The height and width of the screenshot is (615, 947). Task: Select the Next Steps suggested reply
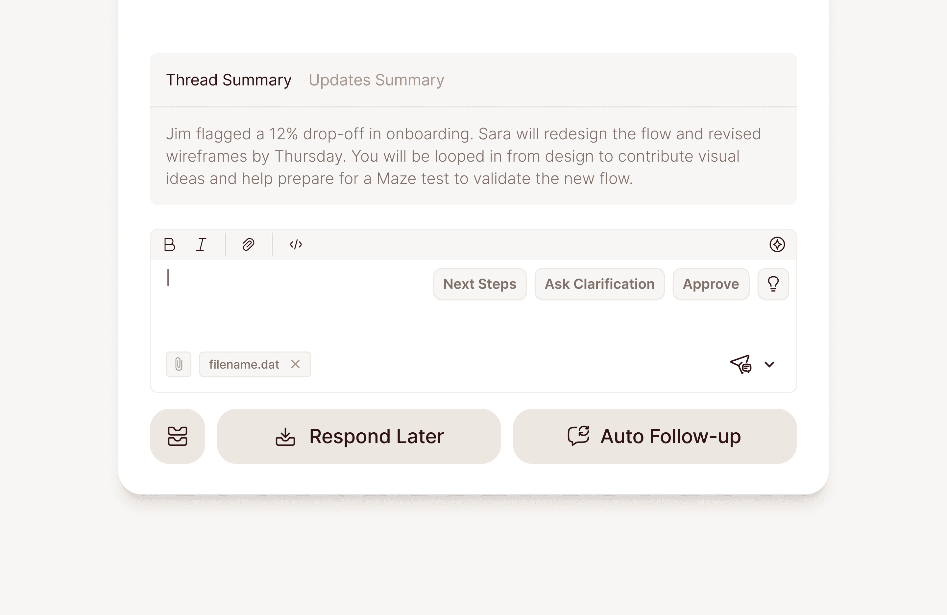click(x=479, y=284)
